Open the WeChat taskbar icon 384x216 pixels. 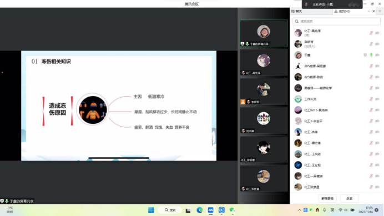tap(232, 210)
